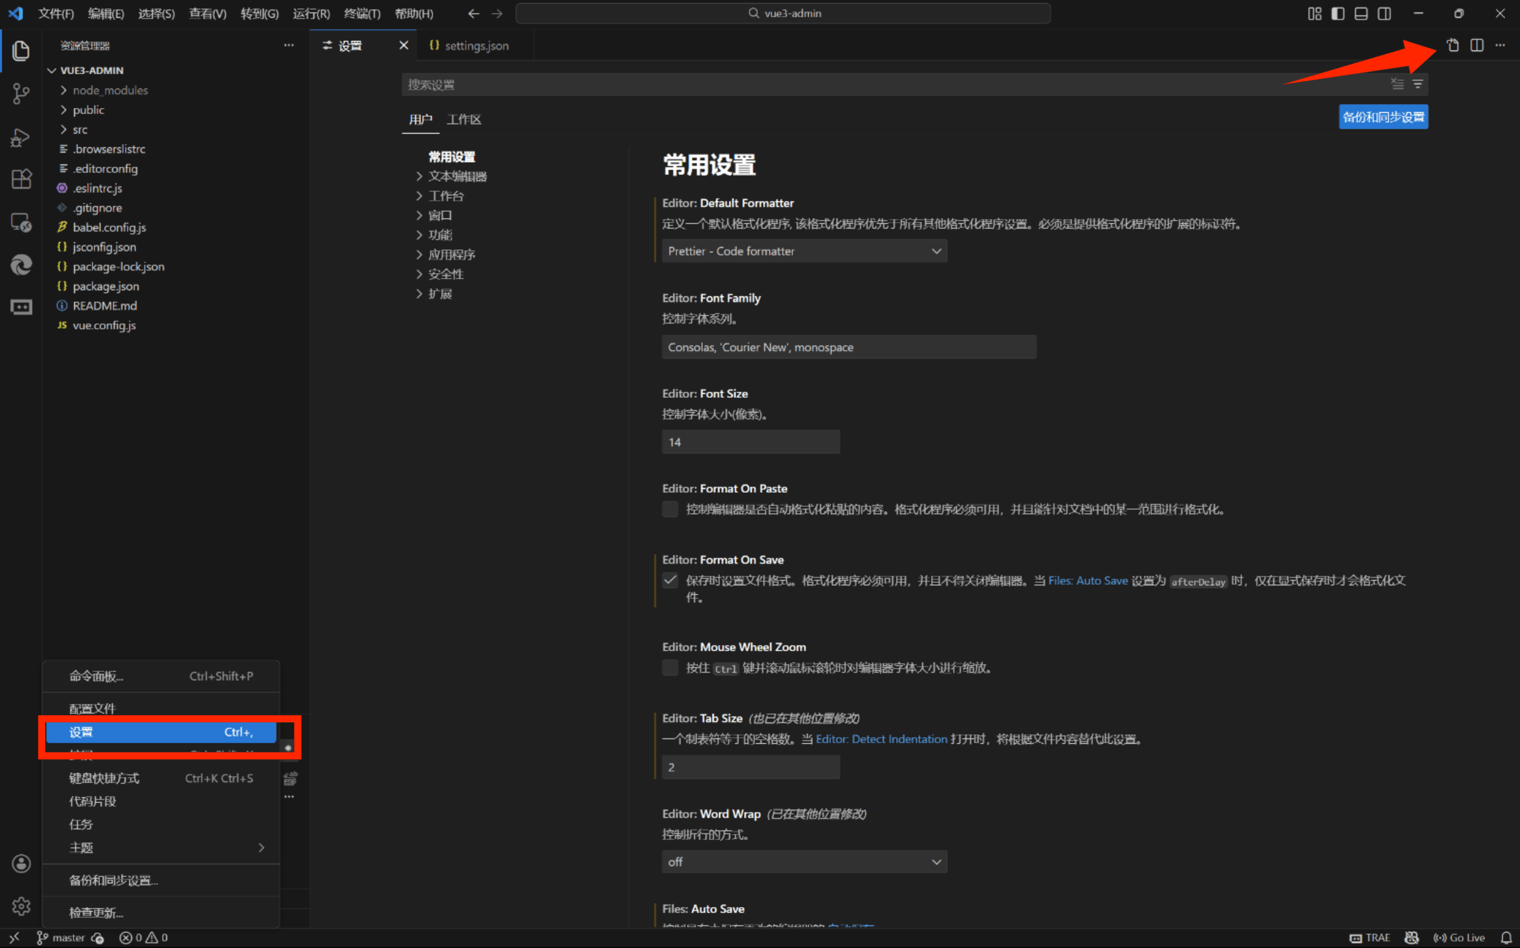Open the Accounts icon in activity bar

21,863
